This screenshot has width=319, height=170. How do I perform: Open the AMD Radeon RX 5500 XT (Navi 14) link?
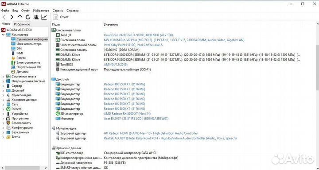tap(127, 114)
